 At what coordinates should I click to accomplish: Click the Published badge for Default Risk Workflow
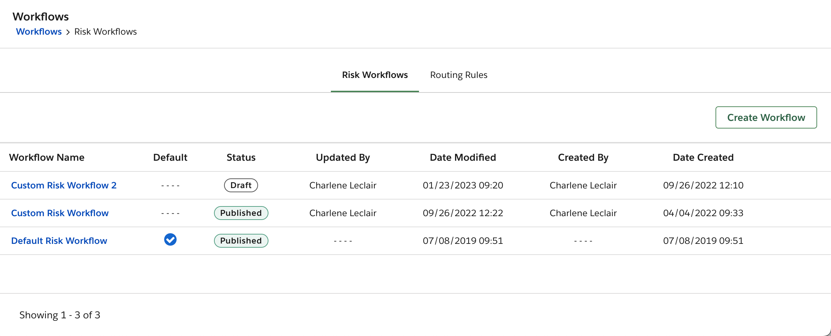point(241,240)
